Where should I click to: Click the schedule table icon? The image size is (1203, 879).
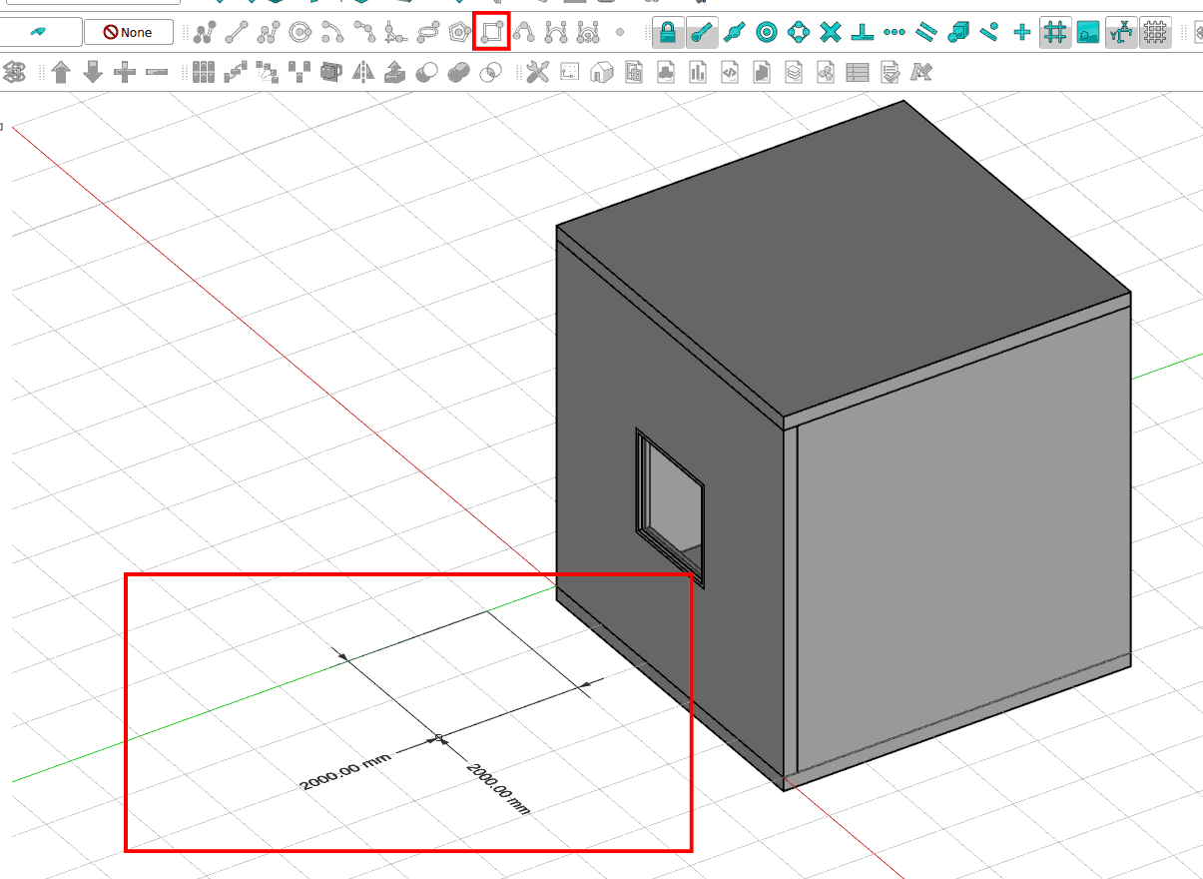point(858,72)
